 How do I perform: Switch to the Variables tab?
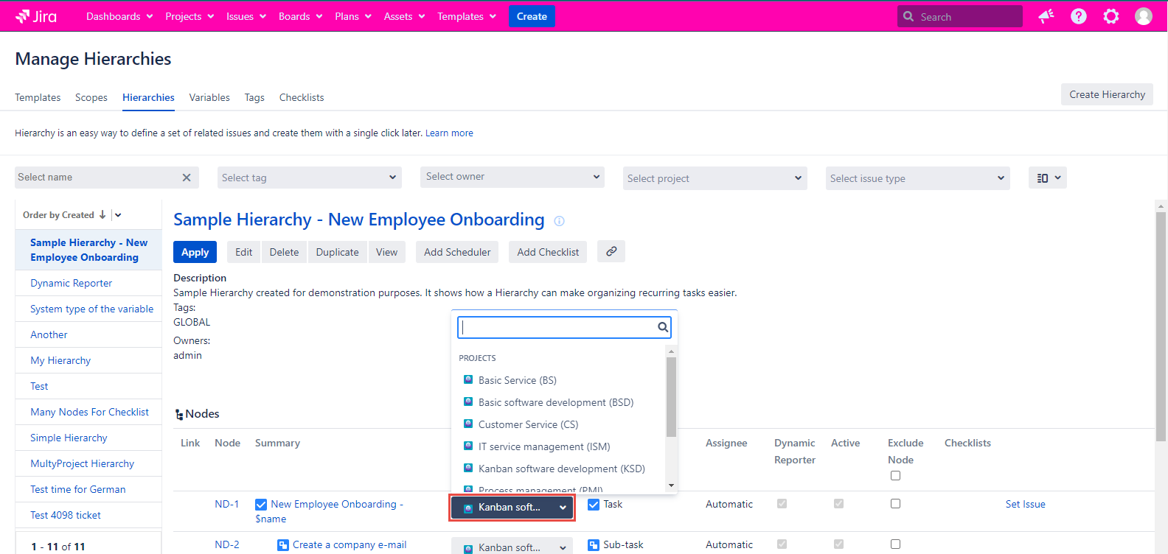[209, 97]
